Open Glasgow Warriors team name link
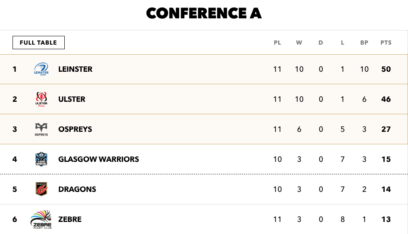Screen dimensions: 408x234 point(99,159)
